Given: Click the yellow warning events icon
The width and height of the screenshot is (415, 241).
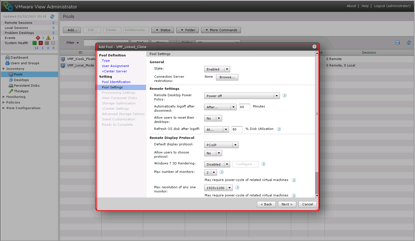Looking at the screenshot, I should 48,38.
